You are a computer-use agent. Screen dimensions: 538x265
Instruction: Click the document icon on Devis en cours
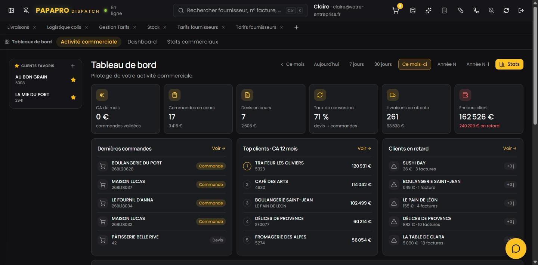[x=247, y=95]
